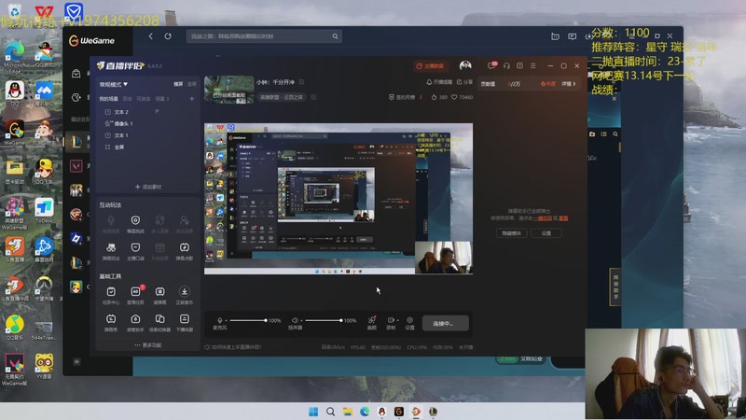This screenshot has height=420, width=746.
Task: Open the orange 主播数据 button
Action: [x=430, y=65]
